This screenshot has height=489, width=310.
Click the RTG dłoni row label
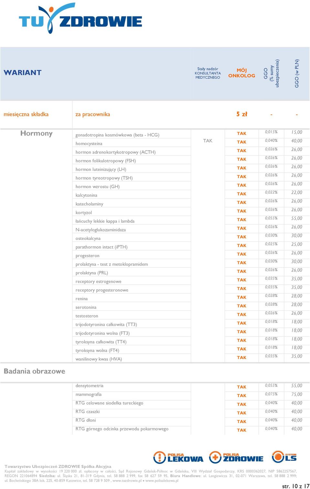[x=86, y=420]
